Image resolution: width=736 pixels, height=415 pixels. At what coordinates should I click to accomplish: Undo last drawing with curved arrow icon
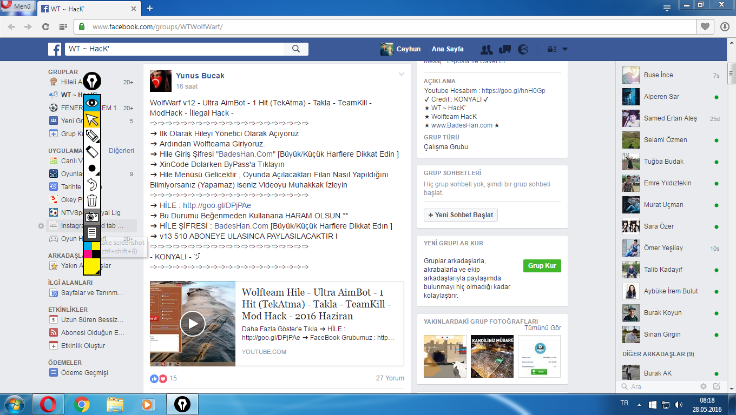[92, 184]
